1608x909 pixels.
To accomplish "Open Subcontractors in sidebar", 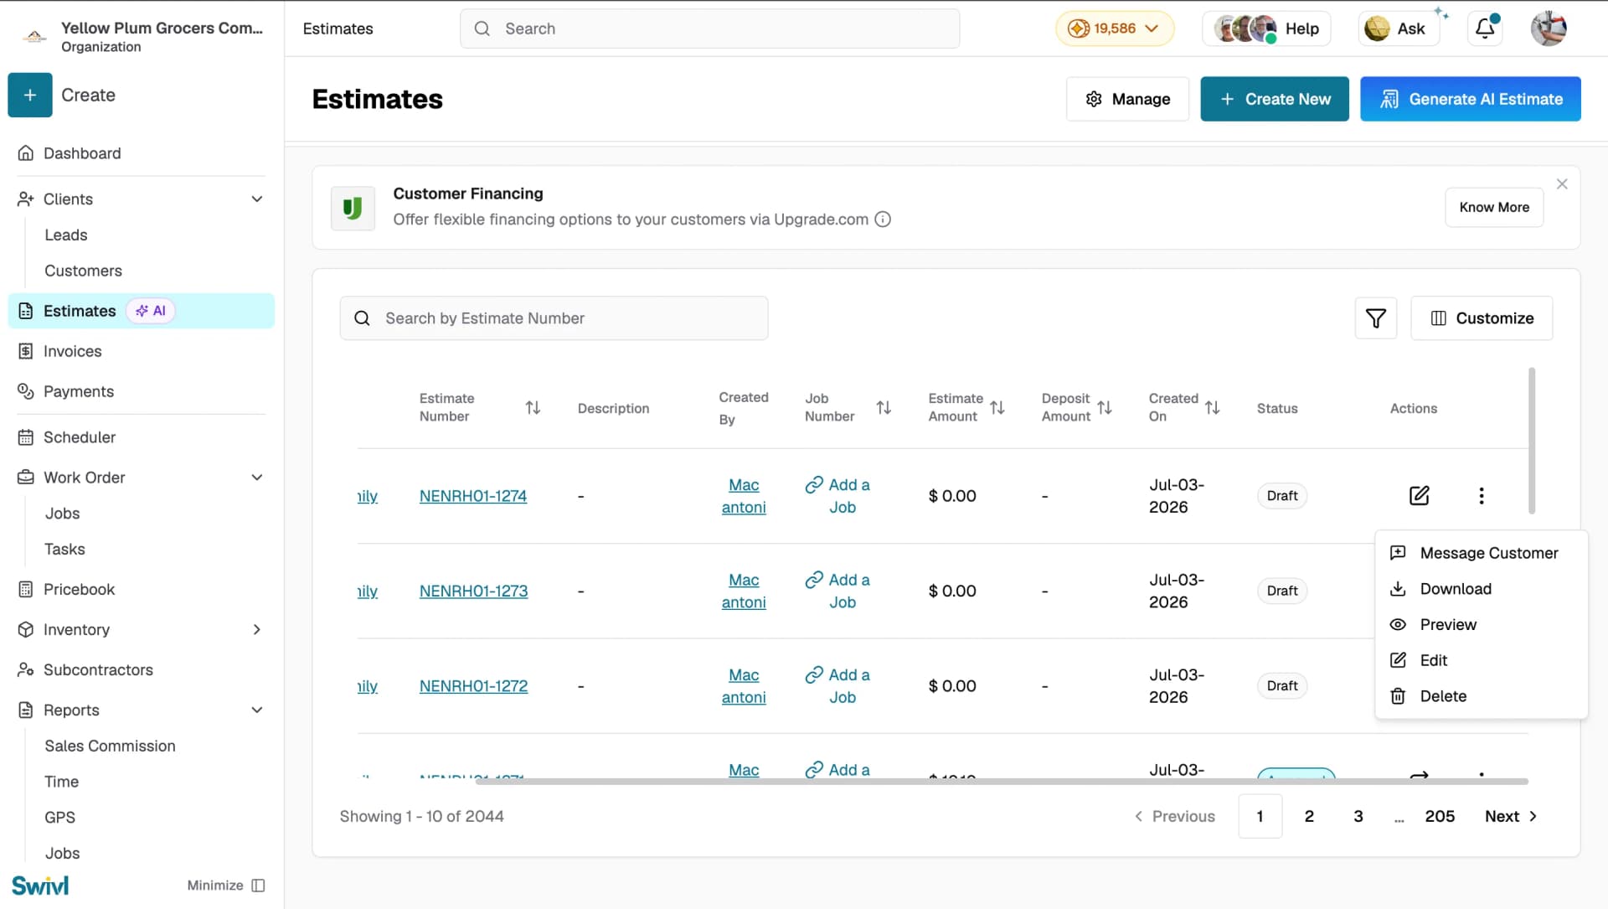I will 98,669.
